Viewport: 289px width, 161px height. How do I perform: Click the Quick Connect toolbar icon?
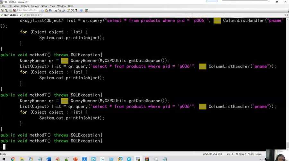click(x=11, y=11)
